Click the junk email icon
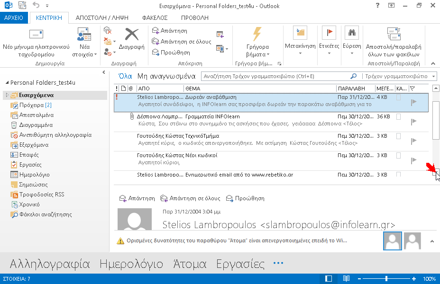 pos(108,52)
